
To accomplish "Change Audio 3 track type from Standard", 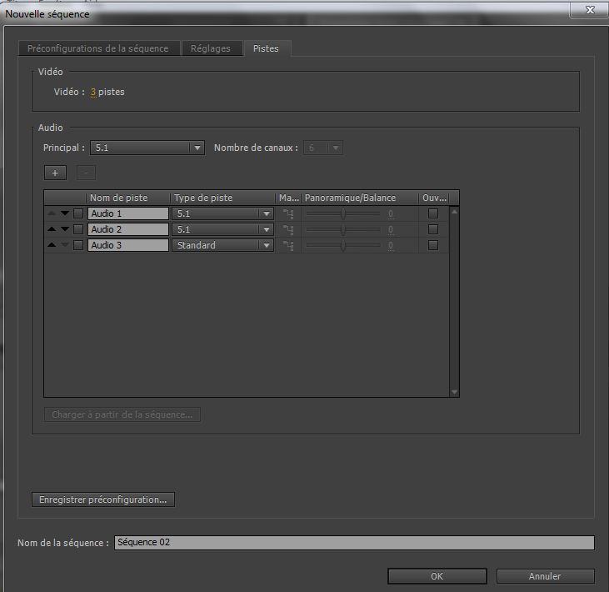I will [222, 245].
